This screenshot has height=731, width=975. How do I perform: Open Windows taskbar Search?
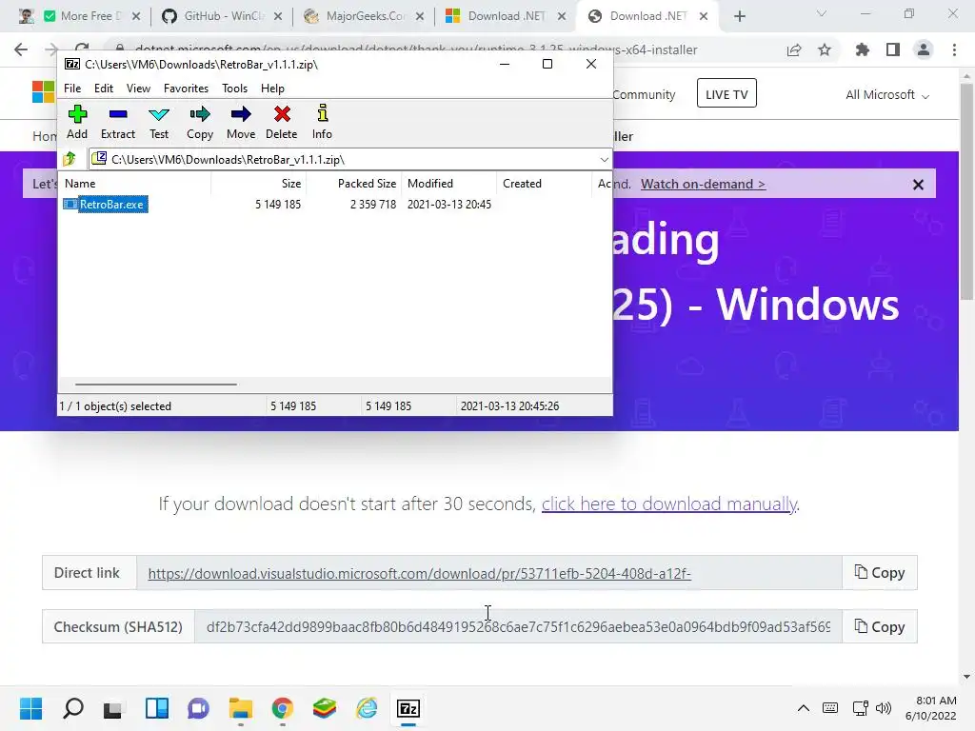coord(72,708)
